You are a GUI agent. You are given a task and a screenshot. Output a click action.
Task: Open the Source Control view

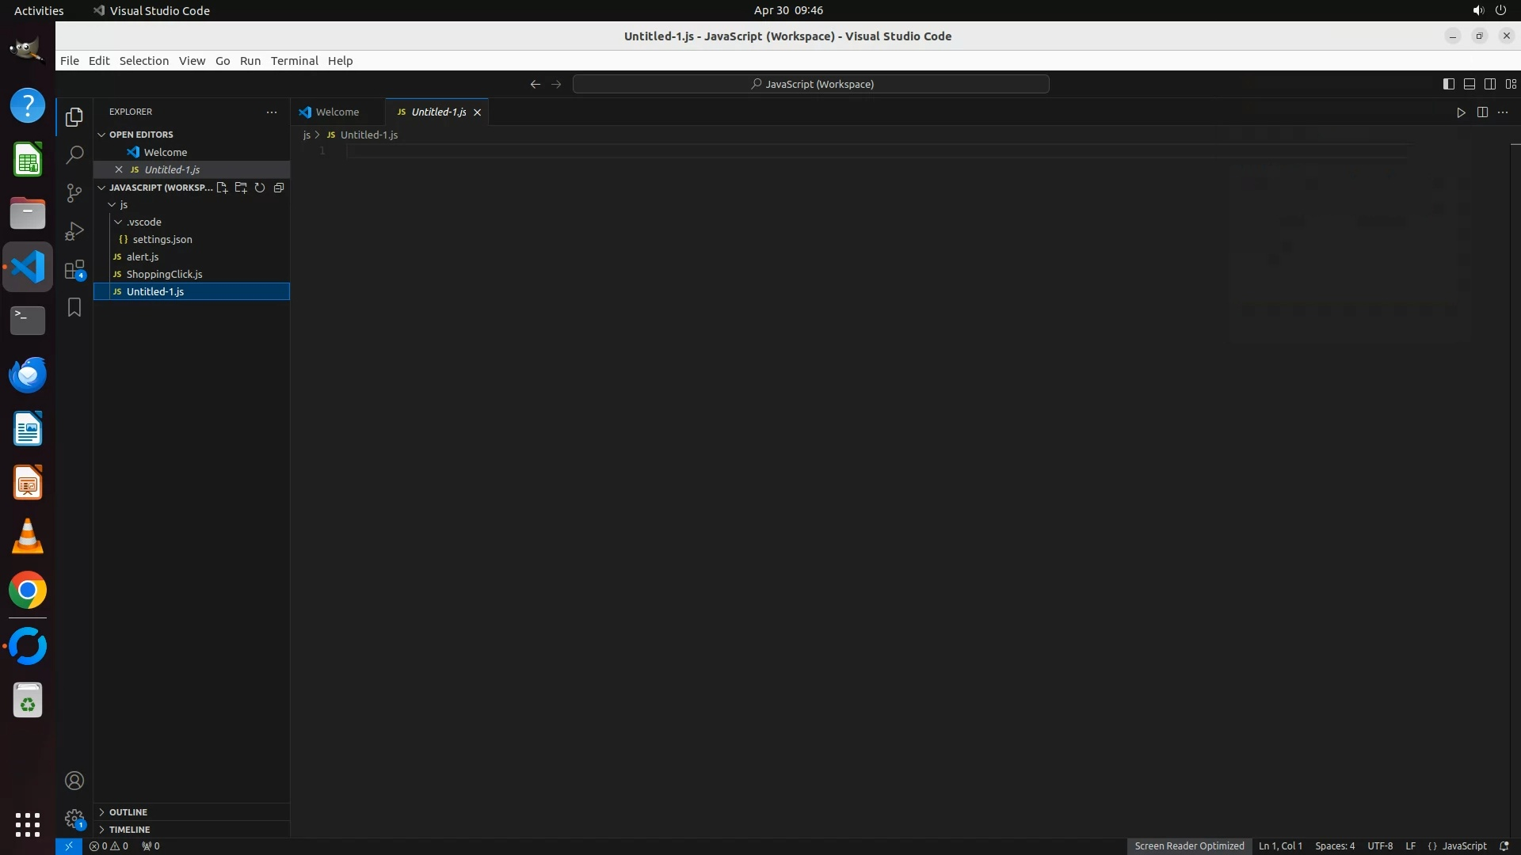click(74, 193)
